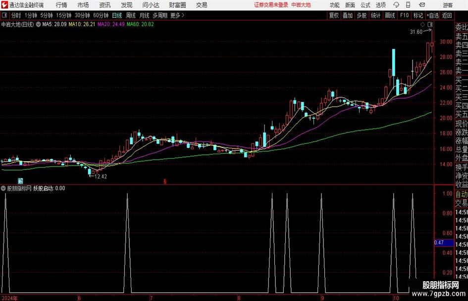Switch to 分时 chart

pos(16,15)
